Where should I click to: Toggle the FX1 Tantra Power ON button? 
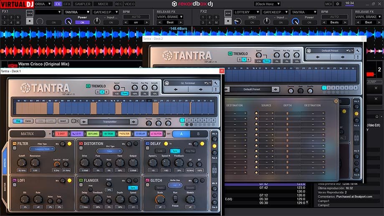[x=82, y=22]
